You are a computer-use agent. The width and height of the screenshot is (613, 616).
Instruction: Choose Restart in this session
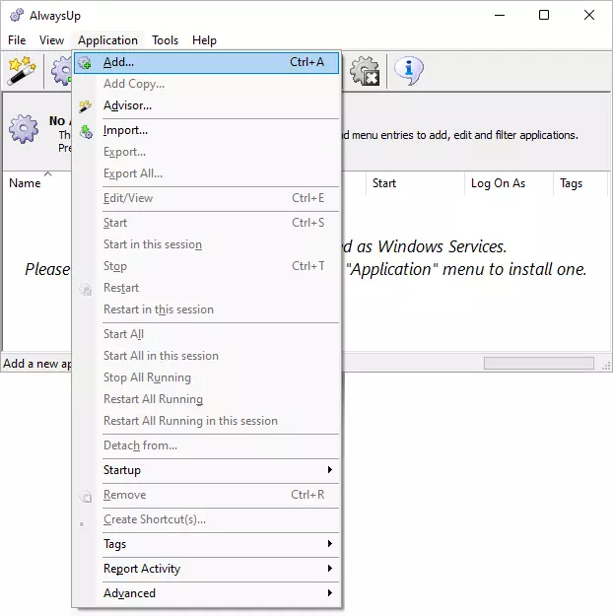pyautogui.click(x=206, y=309)
